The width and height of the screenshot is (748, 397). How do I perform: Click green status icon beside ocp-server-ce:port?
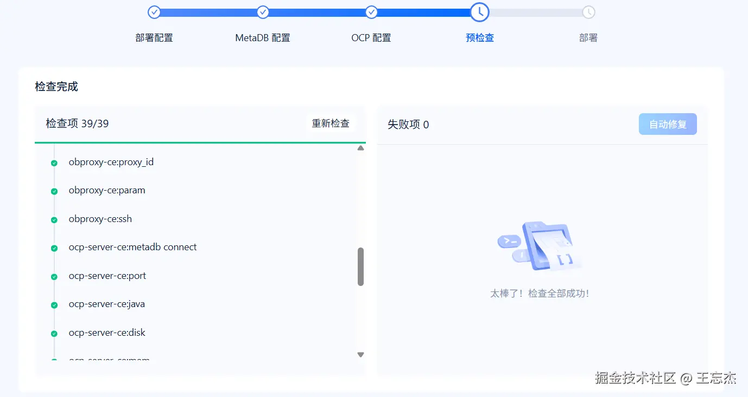coord(54,277)
